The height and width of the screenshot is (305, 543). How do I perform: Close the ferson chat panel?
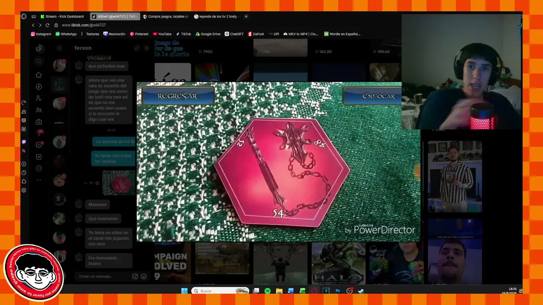146,48
